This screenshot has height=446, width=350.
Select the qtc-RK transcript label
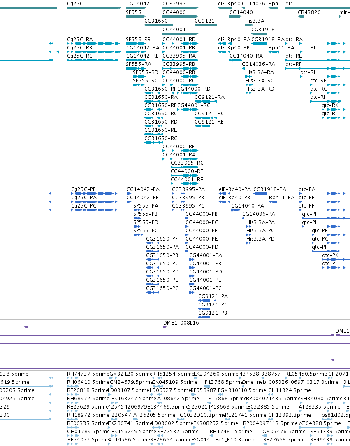coord(330,105)
